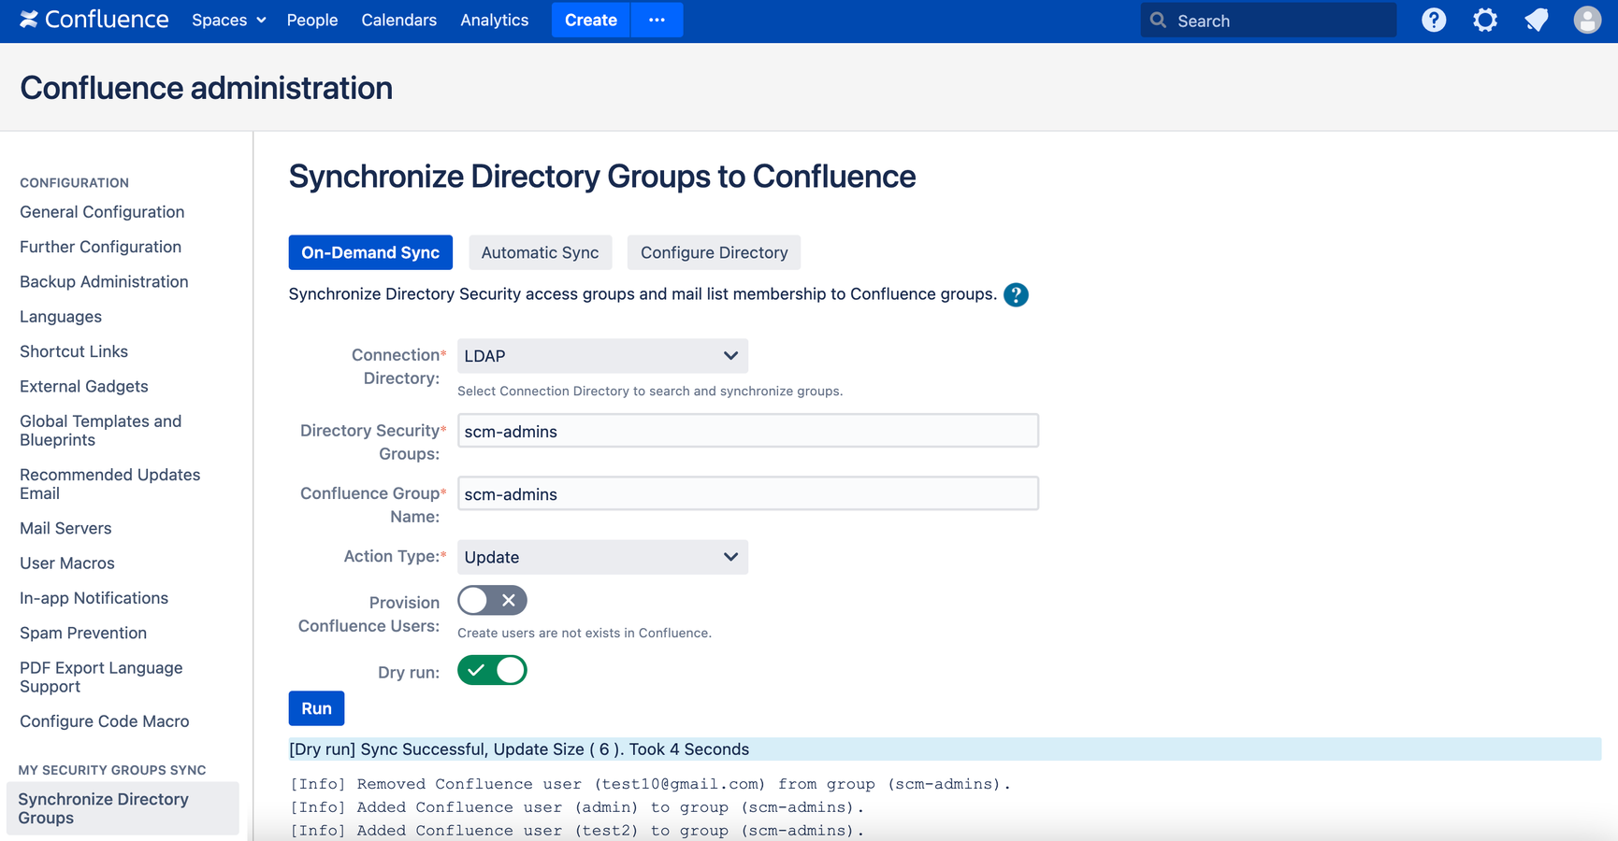The image size is (1618, 841).
Task: Open Spam Prevention settings
Action: 83,633
